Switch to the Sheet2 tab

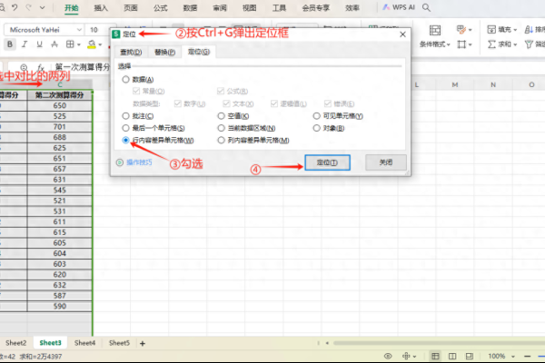pyautogui.click(x=16, y=343)
